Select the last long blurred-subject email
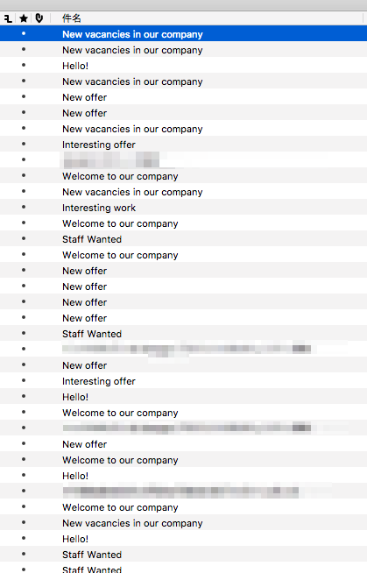The width and height of the screenshot is (367, 573). point(183,492)
